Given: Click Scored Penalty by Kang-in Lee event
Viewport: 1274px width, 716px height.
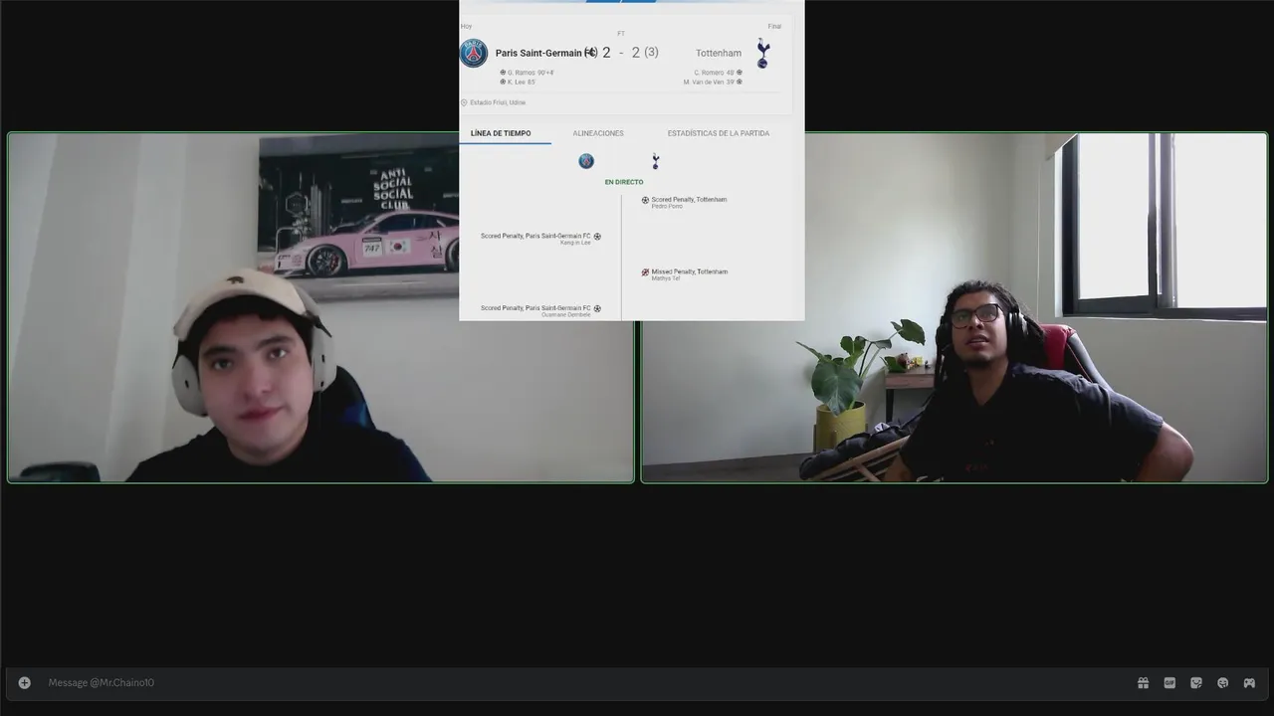Looking at the screenshot, I should (535, 239).
